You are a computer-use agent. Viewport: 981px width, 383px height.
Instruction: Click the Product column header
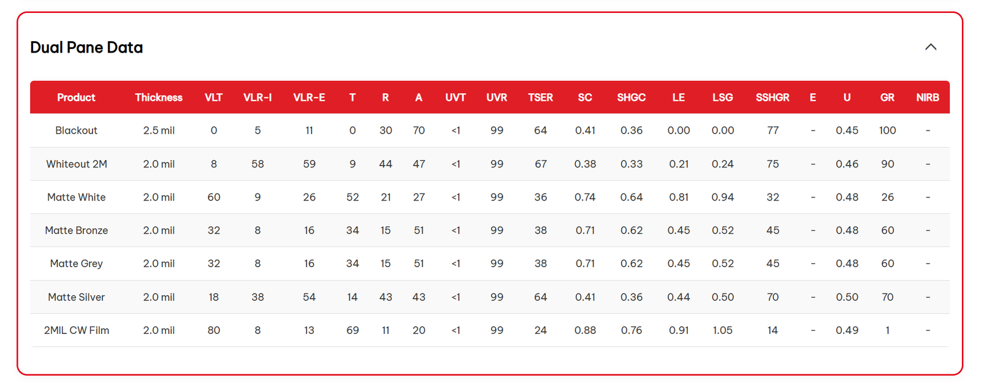(76, 97)
